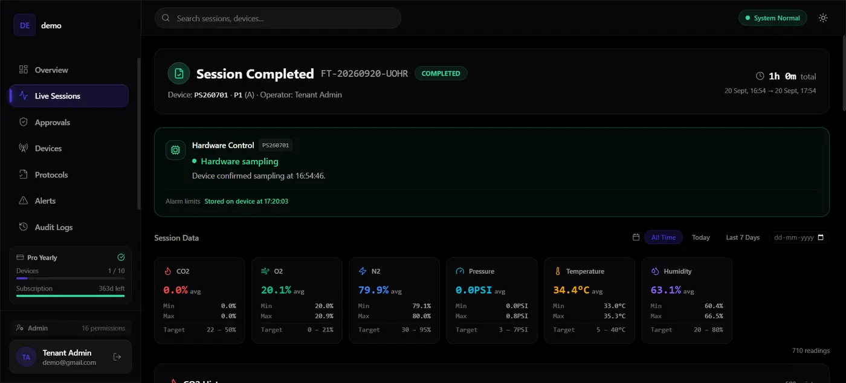The image size is (846, 383).
Task: Click the TA user avatar
Action: 26,357
